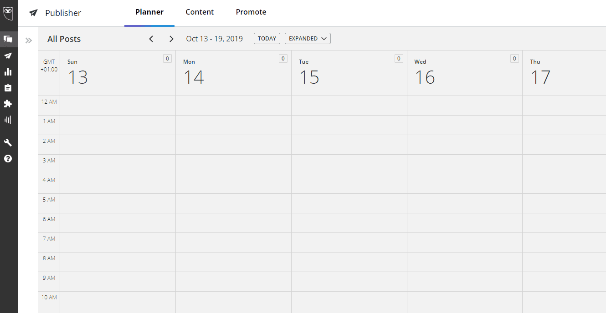Select the Mon 14 day header

point(233,73)
